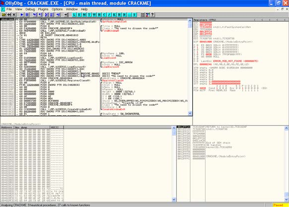The image size is (289, 207).
Task: Show CPU window with the C button
Action: point(104,15)
